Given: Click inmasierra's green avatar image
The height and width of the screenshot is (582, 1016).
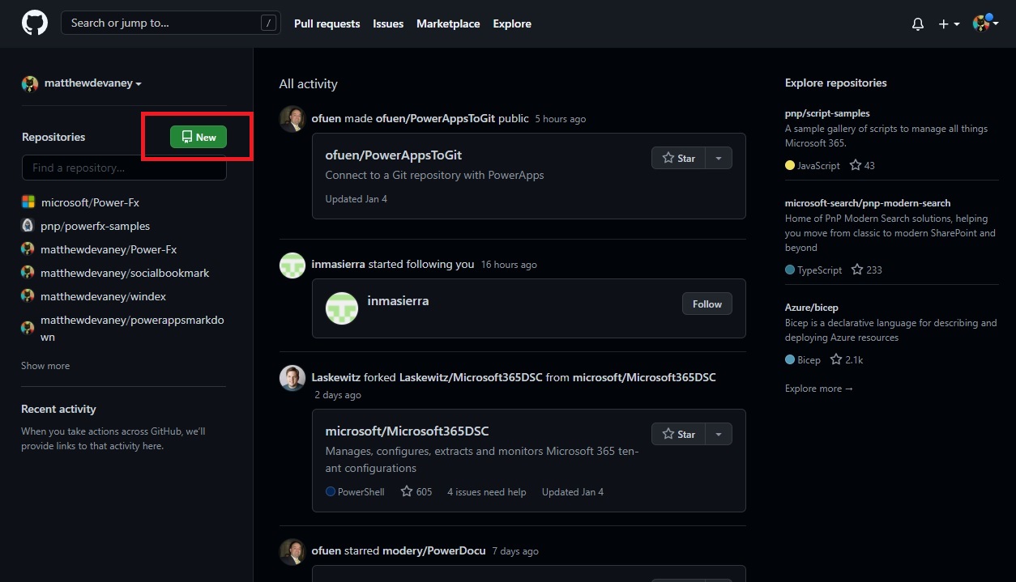Looking at the screenshot, I should 341,308.
